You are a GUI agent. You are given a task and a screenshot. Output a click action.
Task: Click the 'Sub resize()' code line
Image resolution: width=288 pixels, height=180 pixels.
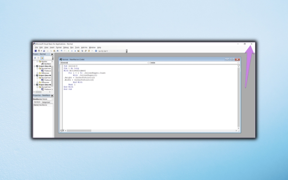71,66
